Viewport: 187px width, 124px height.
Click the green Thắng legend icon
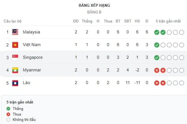(x=8, y=109)
